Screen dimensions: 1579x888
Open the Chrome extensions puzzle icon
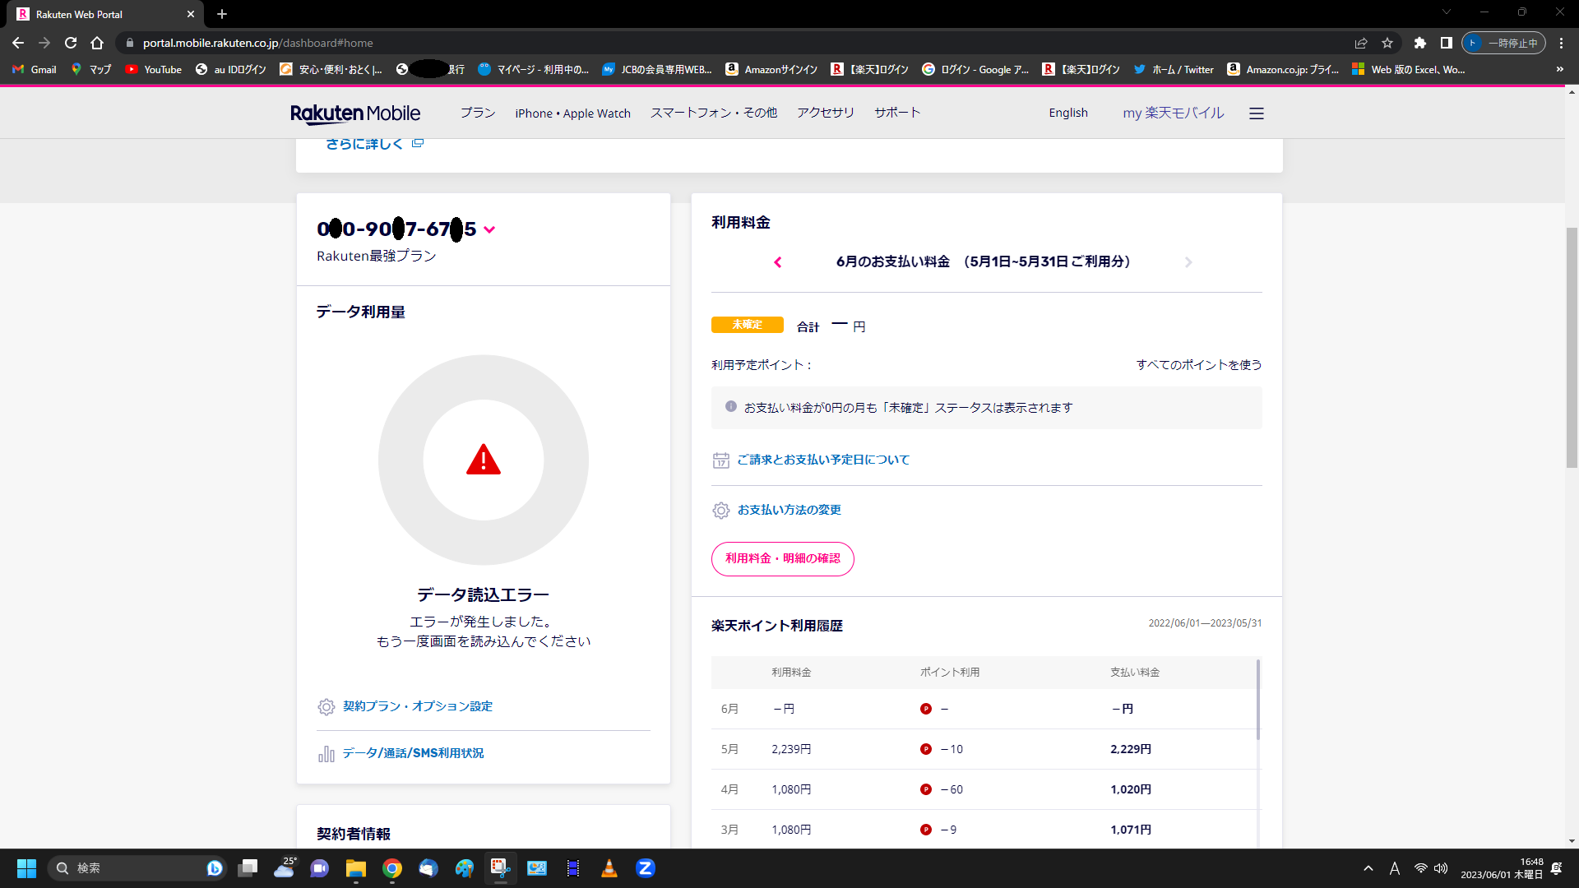pos(1419,43)
